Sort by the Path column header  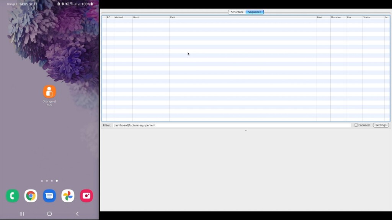(x=243, y=17)
